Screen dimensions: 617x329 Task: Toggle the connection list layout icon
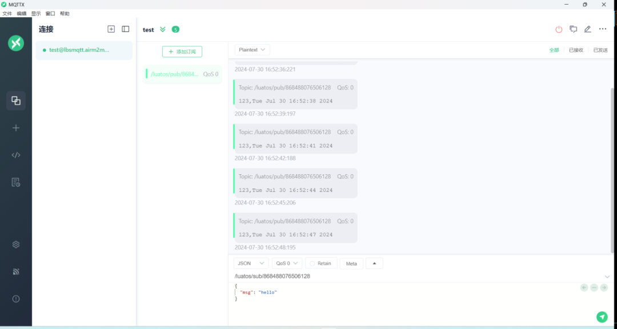pos(126,29)
